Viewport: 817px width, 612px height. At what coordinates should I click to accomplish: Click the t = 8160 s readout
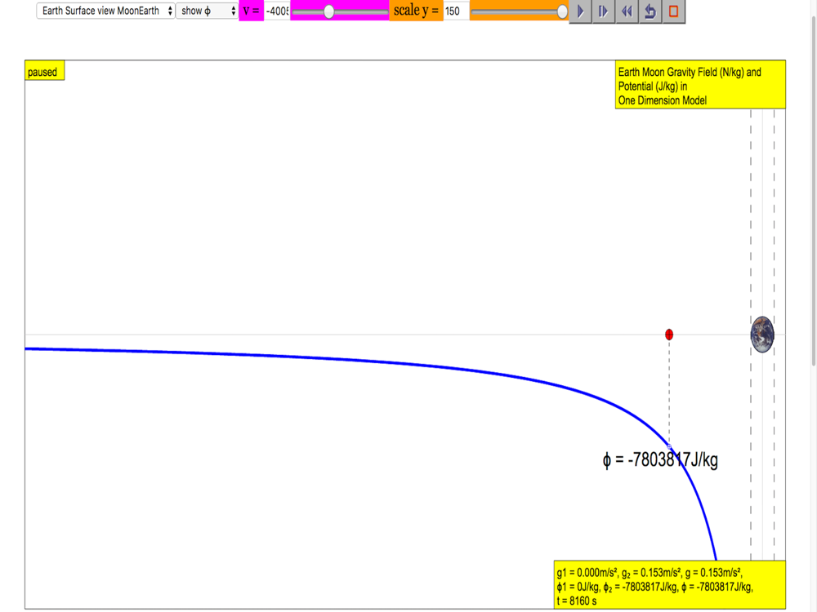coord(576,601)
